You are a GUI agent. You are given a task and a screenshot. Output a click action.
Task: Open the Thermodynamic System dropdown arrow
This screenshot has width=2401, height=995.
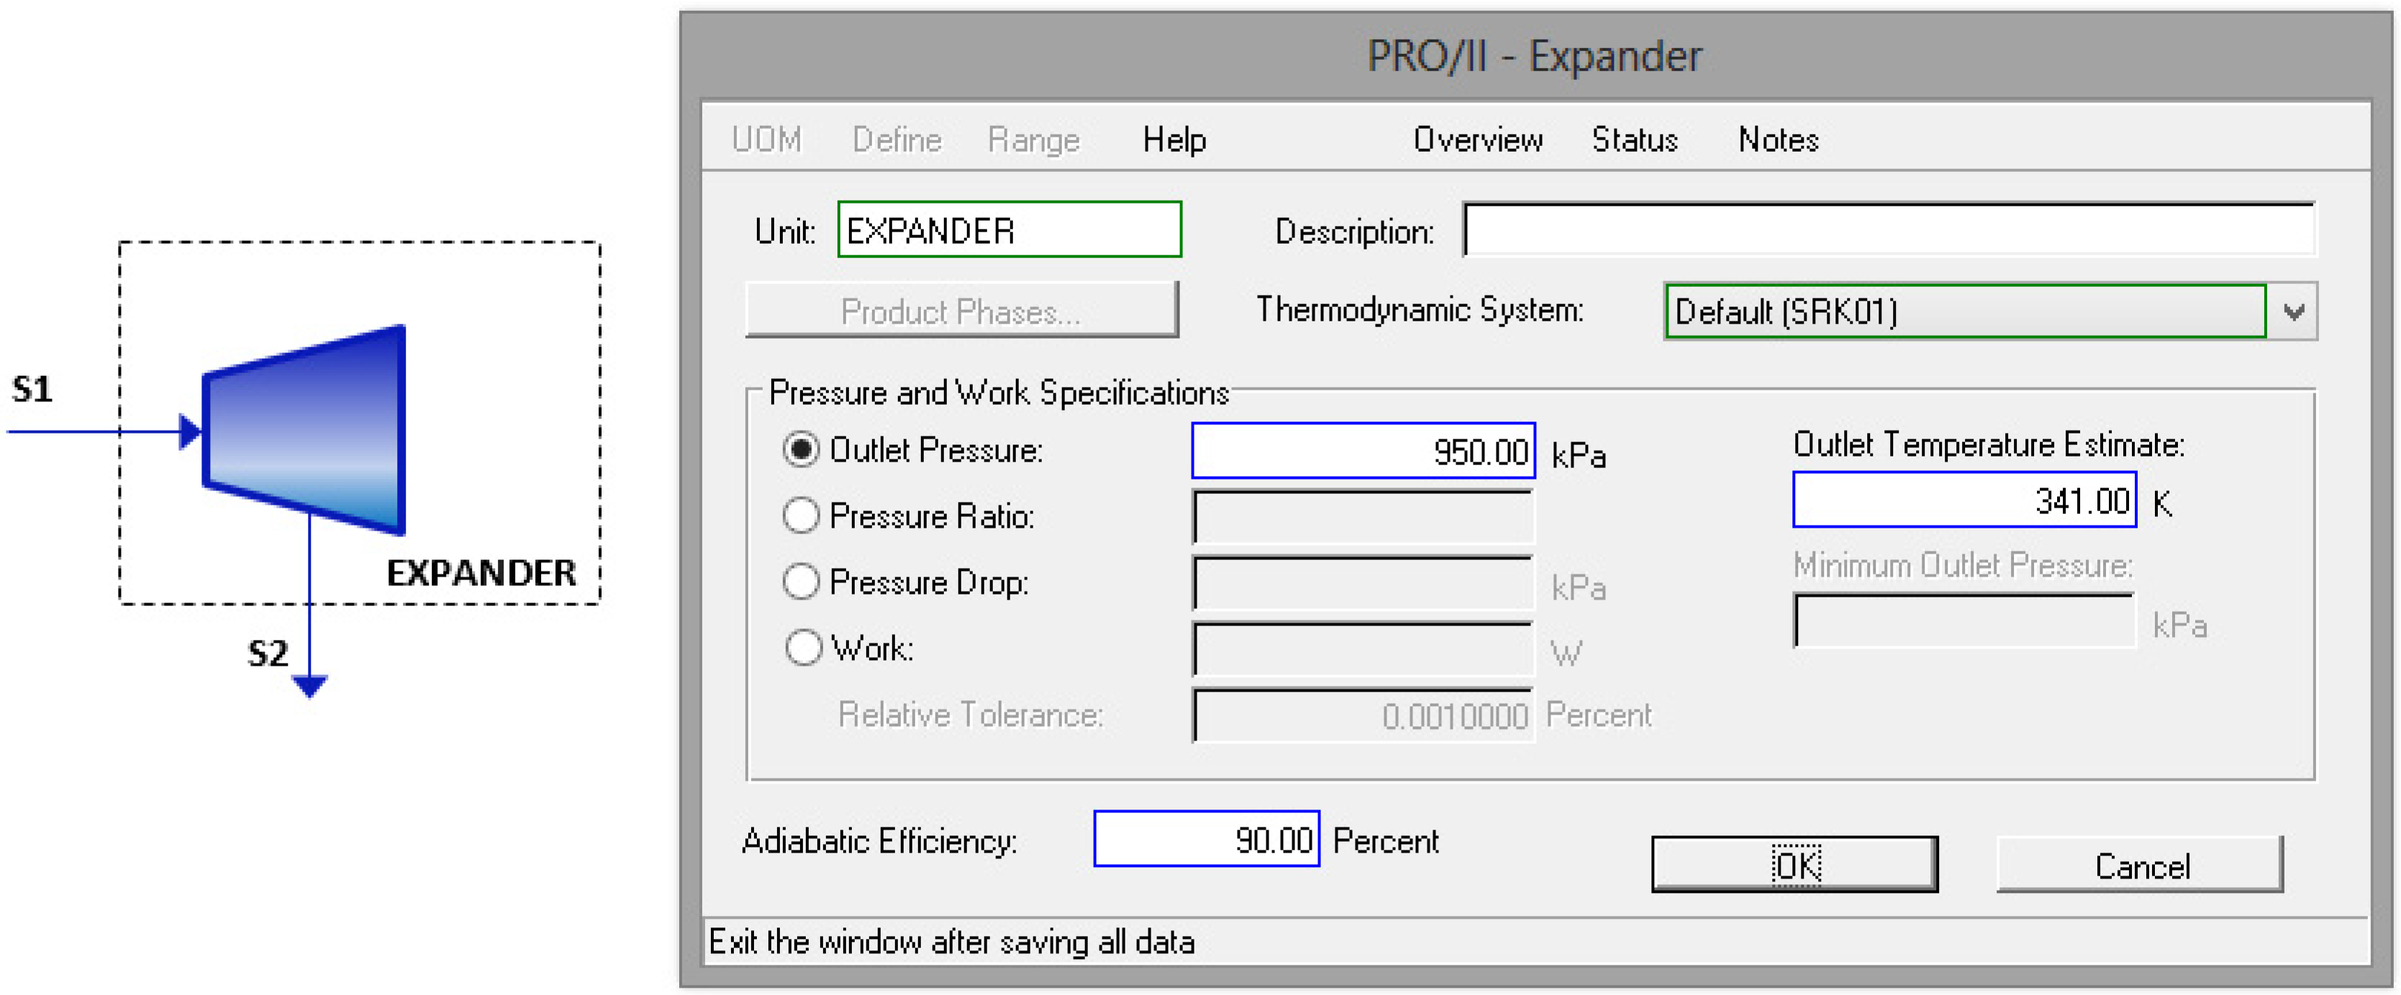point(2294,311)
